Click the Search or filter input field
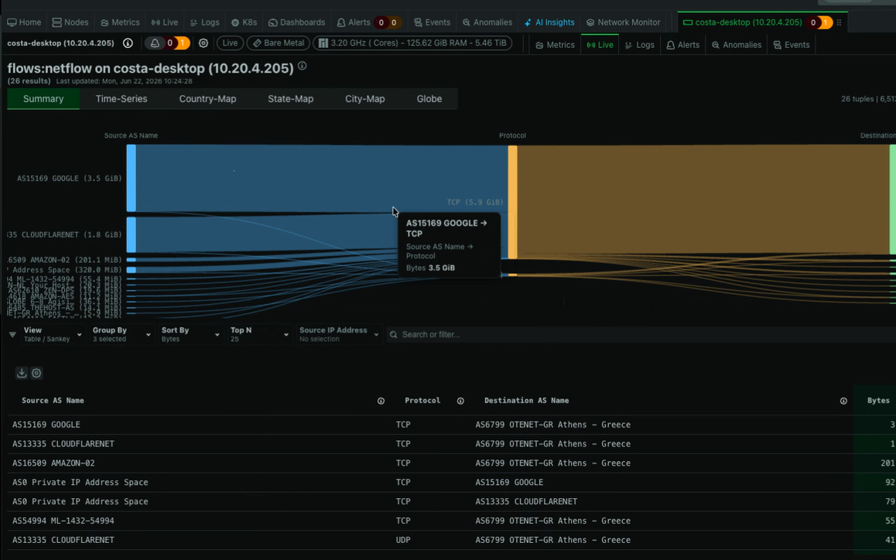The image size is (896, 560). click(640, 334)
